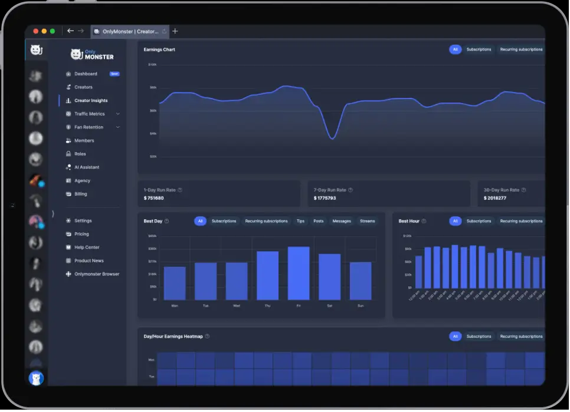570x412 pixels.
Task: Select the Roles lock icon
Action: pos(68,154)
